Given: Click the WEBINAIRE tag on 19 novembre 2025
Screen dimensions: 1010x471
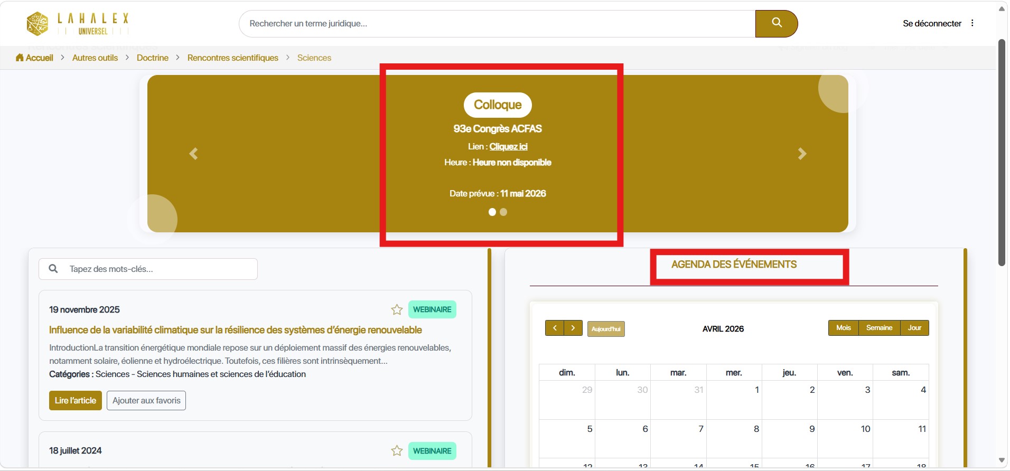Looking at the screenshot, I should [x=432, y=309].
